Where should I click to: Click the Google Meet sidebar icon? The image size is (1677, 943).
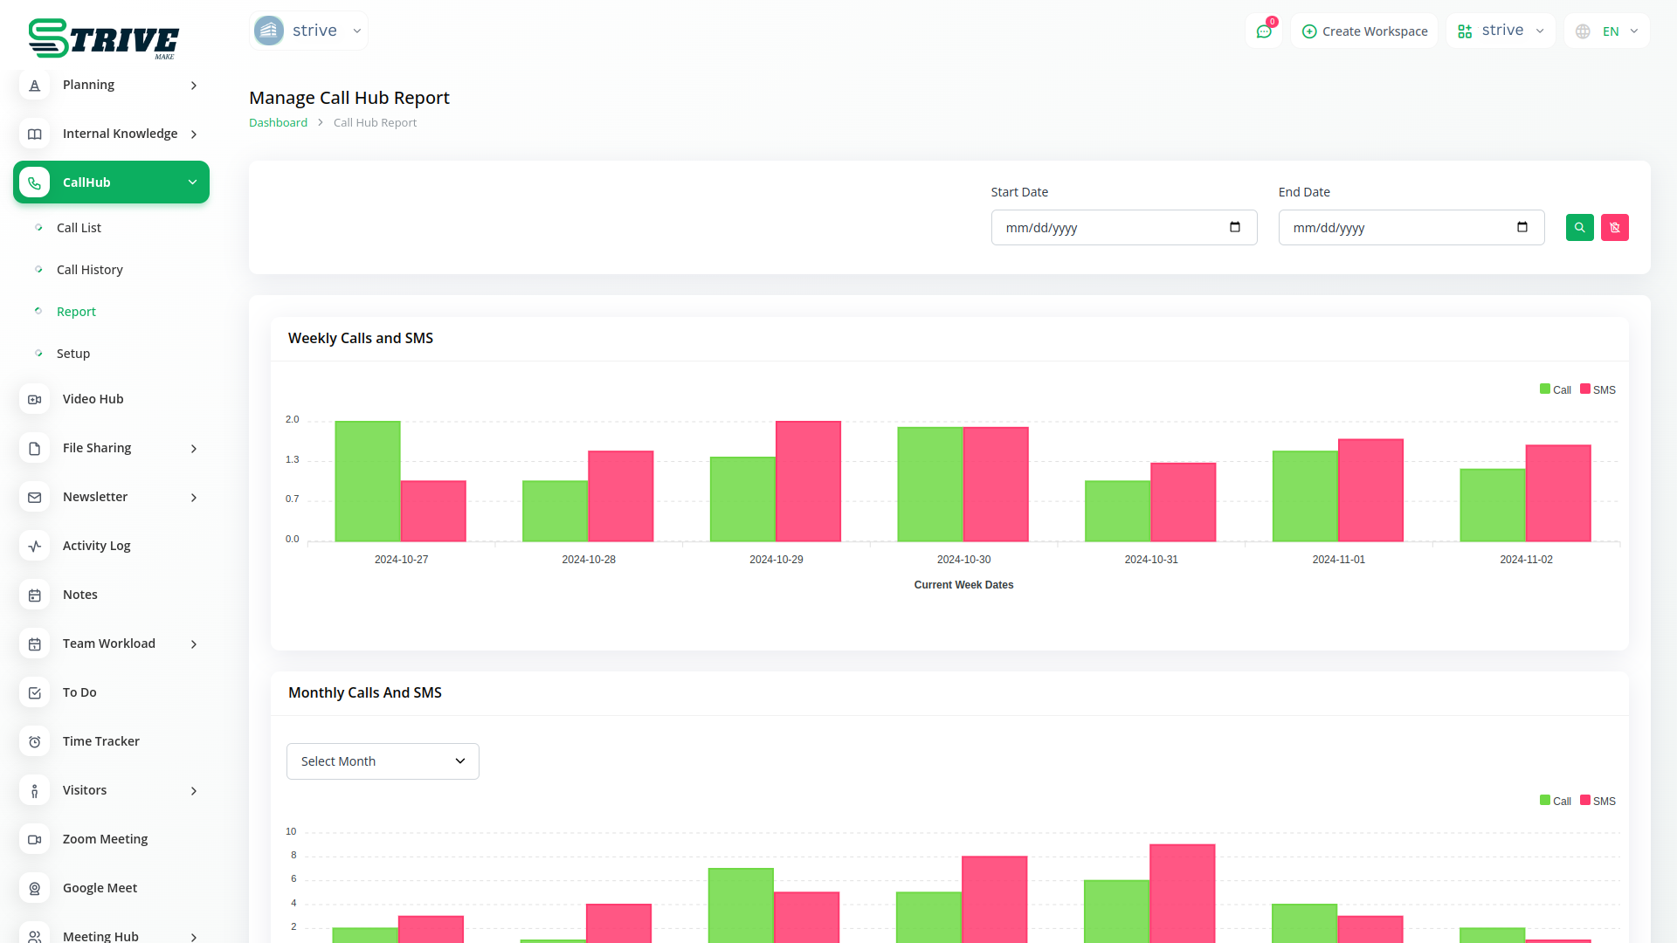point(35,888)
